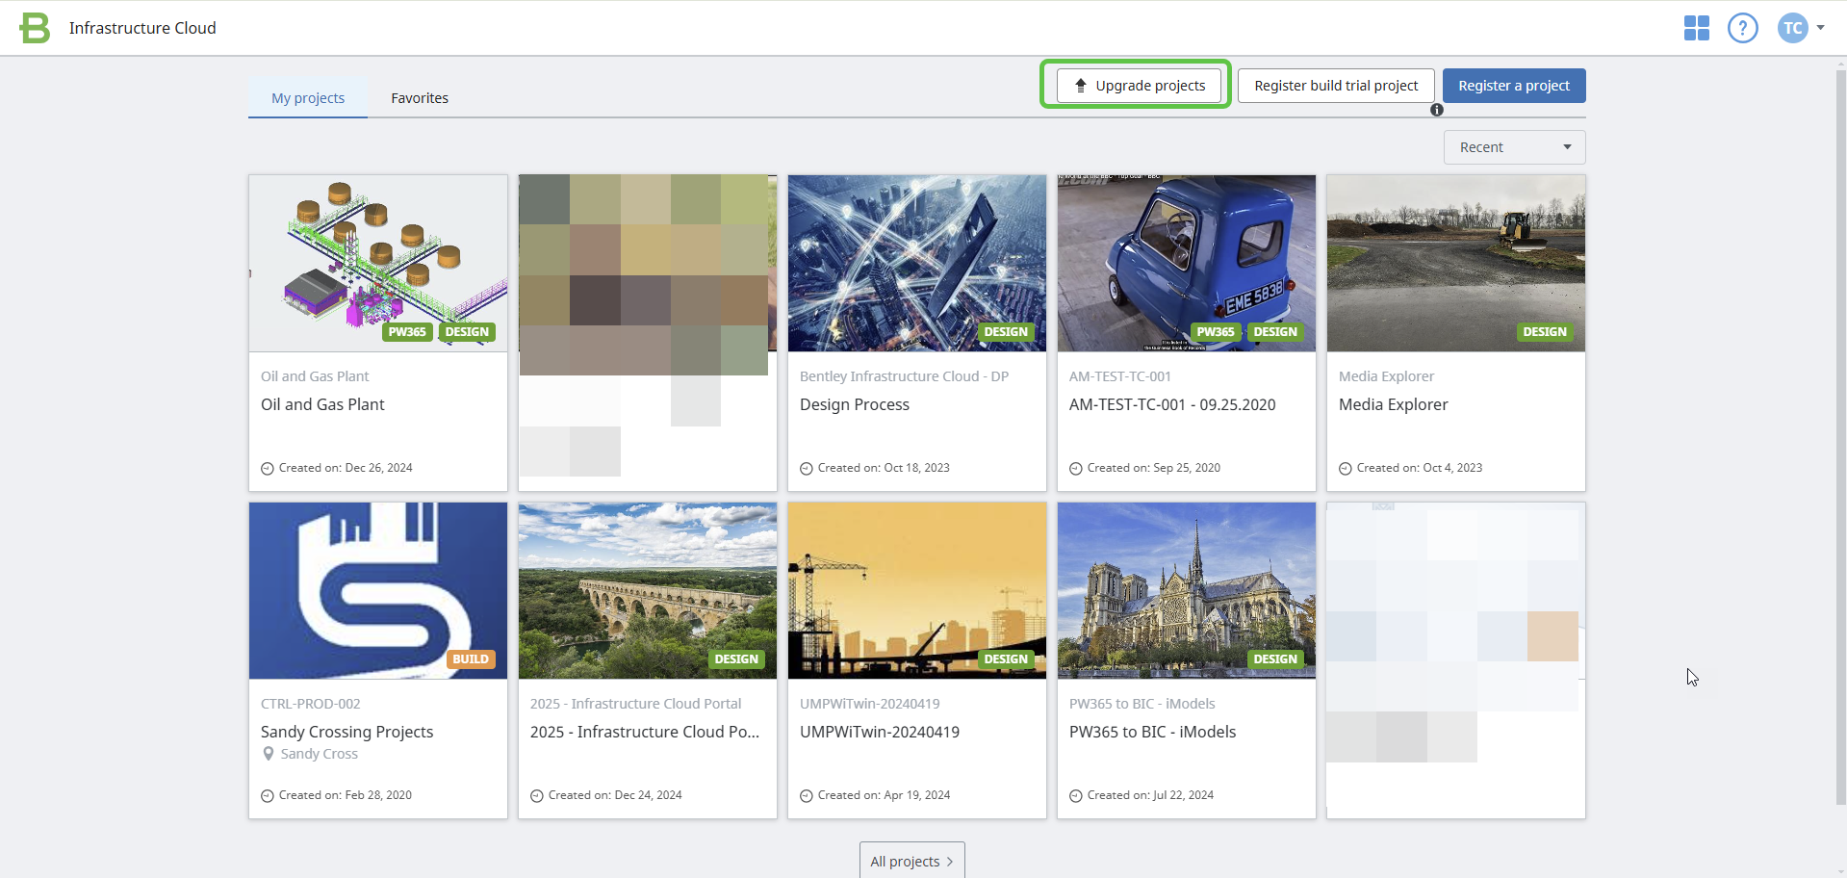Click the clock icon on 2025 Infrastructure card

click(537, 796)
